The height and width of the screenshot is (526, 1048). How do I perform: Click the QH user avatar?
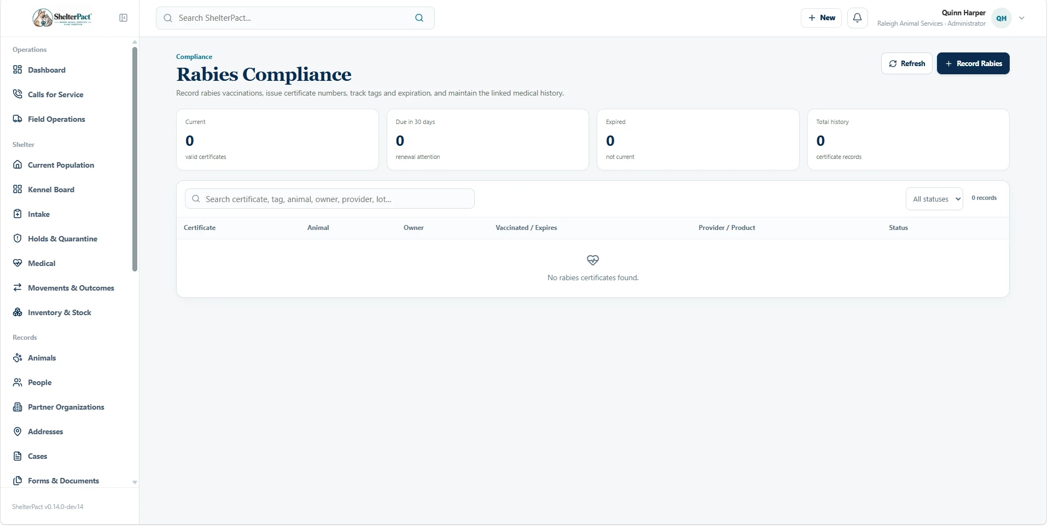pyautogui.click(x=1002, y=18)
